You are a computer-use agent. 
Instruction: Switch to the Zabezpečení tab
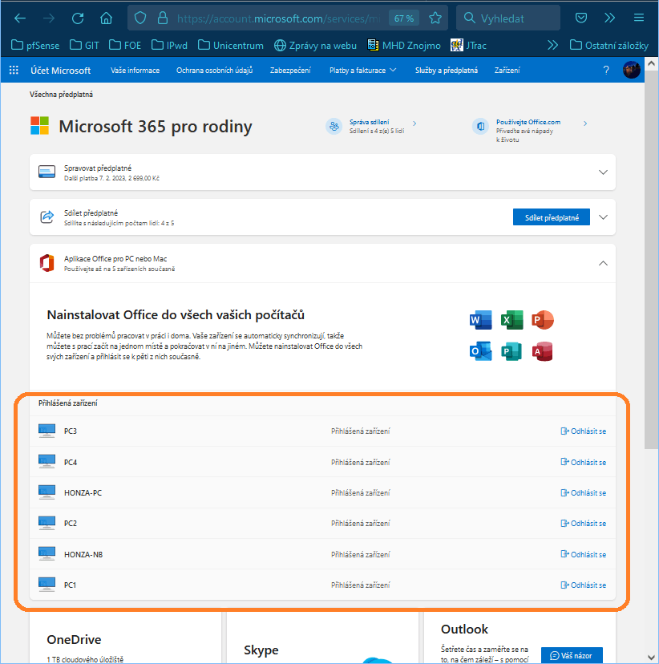click(290, 71)
